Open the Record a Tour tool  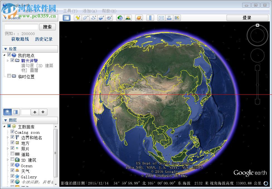click(x=109, y=18)
